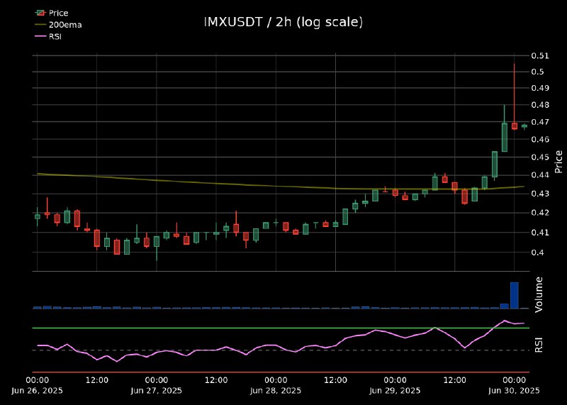The width and height of the screenshot is (567, 405).
Task: Toggle the Price candlestick legend entry
Action: (52, 13)
